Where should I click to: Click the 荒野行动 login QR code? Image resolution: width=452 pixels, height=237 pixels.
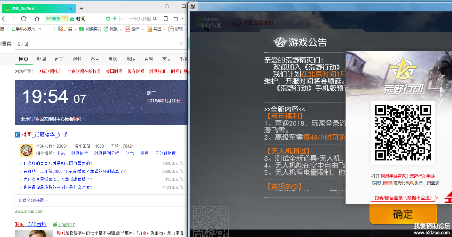coord(403,133)
